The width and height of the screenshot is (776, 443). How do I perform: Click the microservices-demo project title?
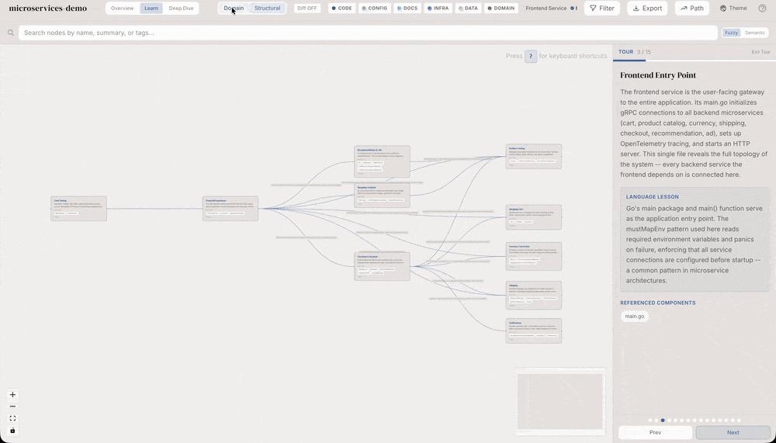48,8
